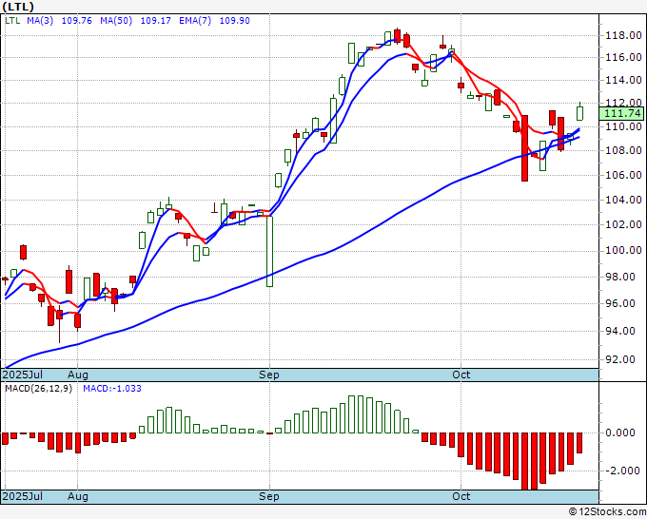Click the 114.00 price axis label
Screen dimensions: 647x519
(623, 81)
